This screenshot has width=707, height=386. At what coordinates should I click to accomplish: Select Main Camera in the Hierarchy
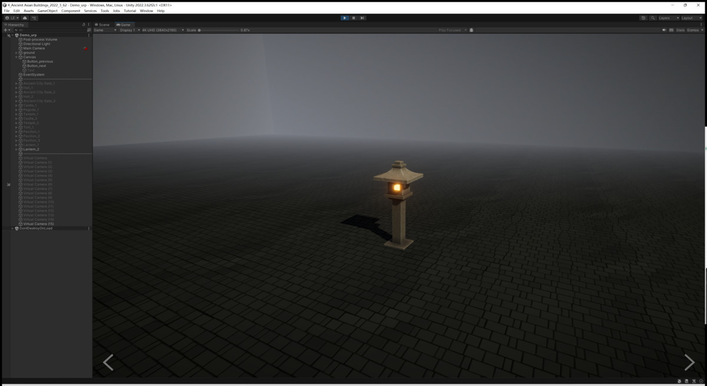coord(34,48)
